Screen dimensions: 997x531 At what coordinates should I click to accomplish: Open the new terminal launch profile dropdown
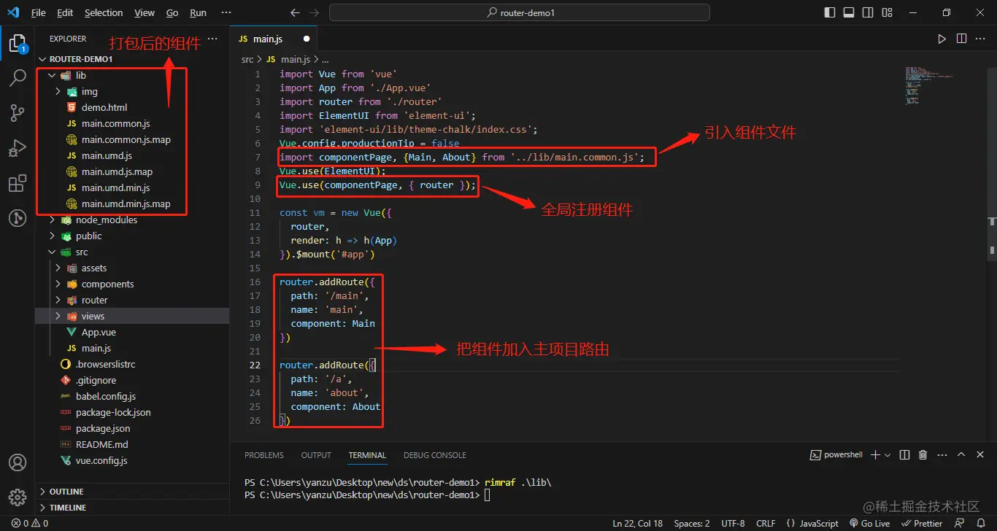(888, 454)
